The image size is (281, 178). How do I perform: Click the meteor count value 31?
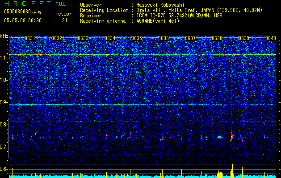(64, 20)
